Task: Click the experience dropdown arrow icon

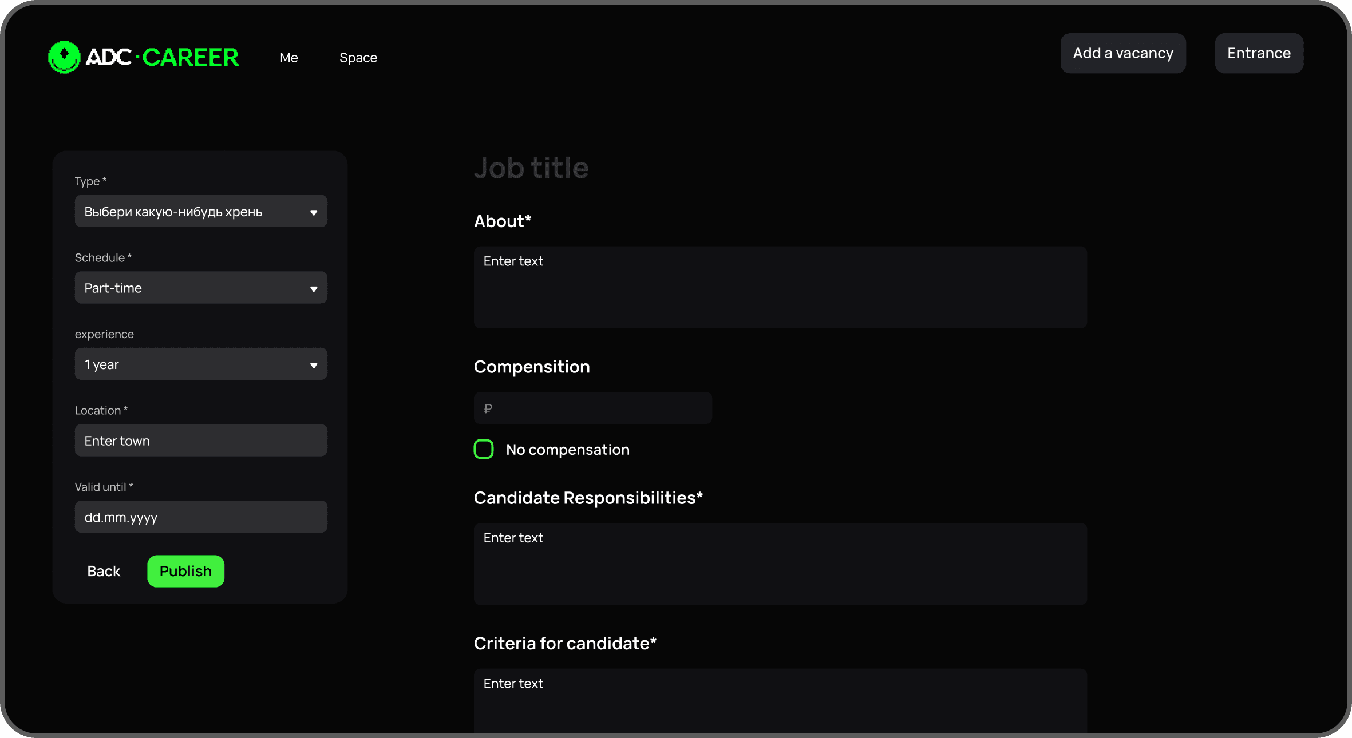Action: 314,365
